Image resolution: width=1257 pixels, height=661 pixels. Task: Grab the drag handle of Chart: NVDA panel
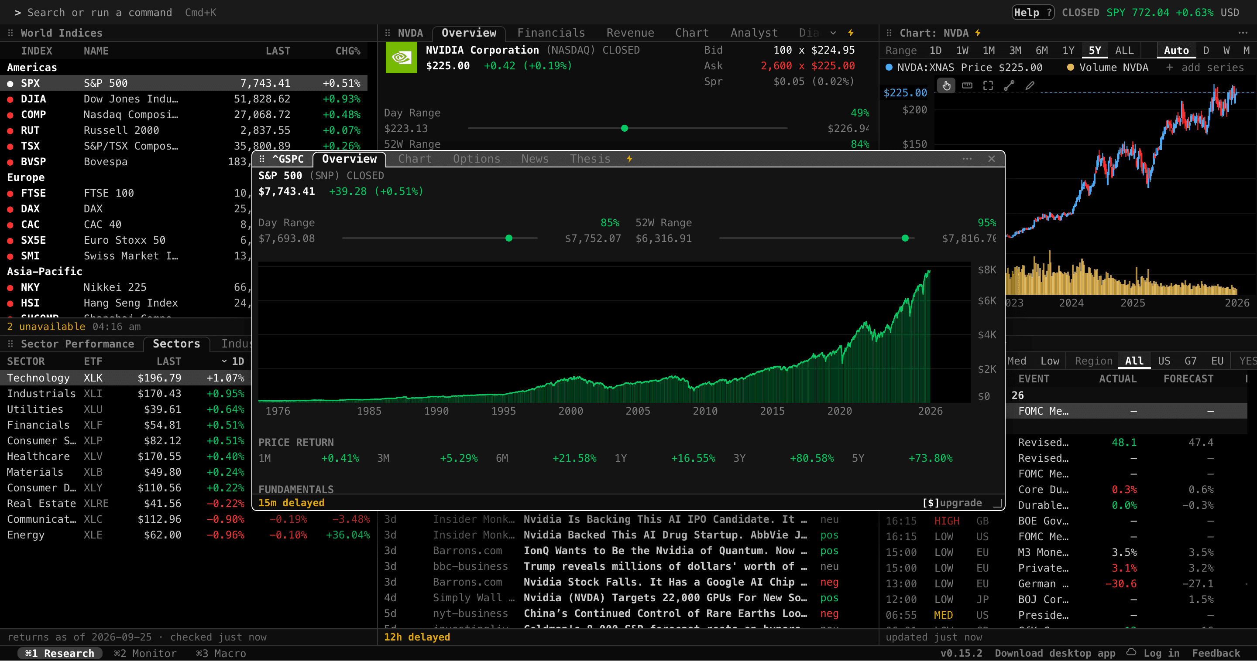[x=889, y=33]
